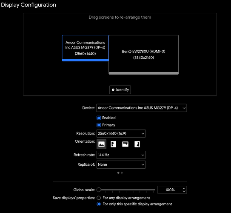Click the Global scale slider handle

pyautogui.click(x=99, y=190)
